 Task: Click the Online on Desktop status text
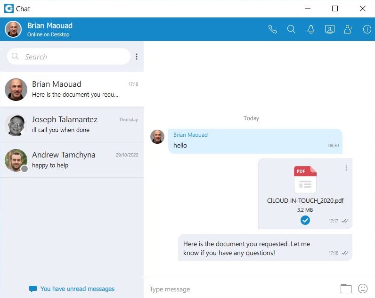49,34
